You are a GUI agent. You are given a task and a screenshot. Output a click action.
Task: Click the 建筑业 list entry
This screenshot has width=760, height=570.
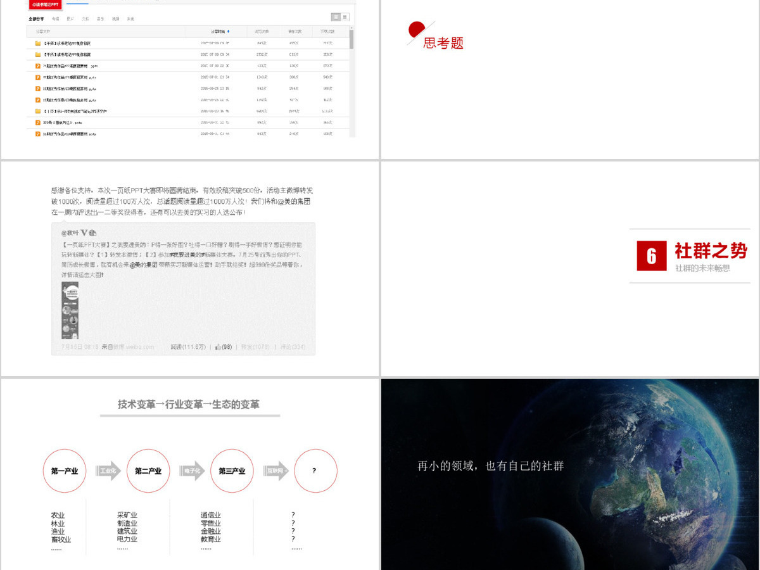[x=127, y=531]
